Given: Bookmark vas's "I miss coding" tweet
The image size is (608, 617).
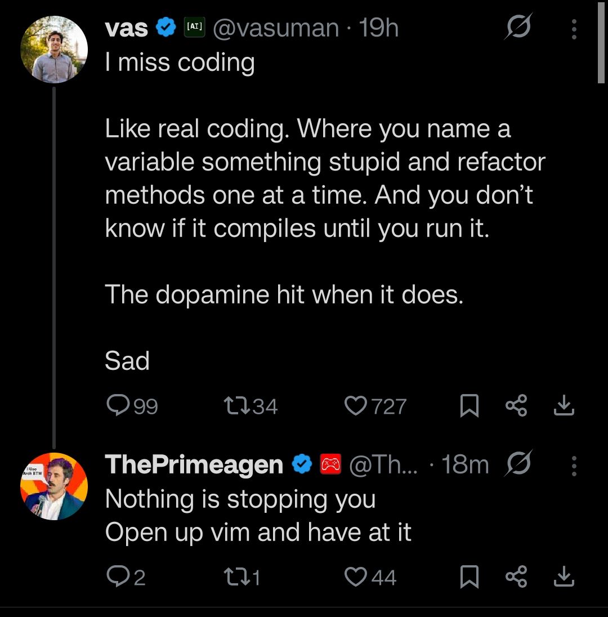Looking at the screenshot, I should (x=469, y=406).
